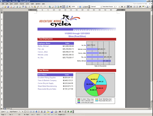Screen dimensions: 153x116
Task: Click the Type a question for help box
Action: click(141, 4)
